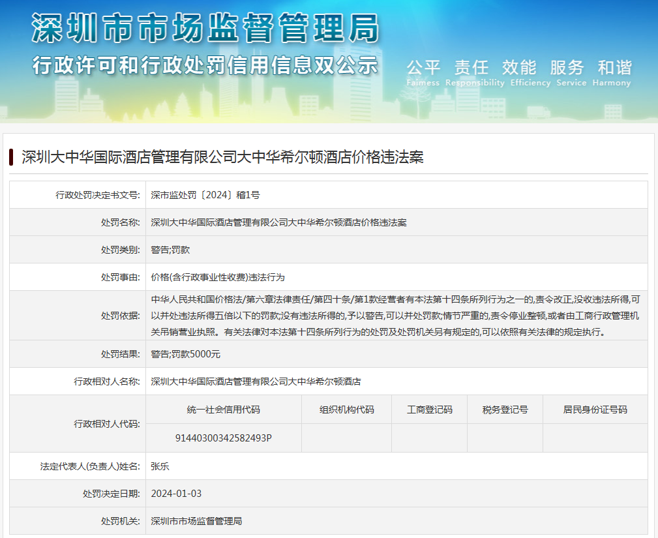Click the 处罚类别 row label
The height and width of the screenshot is (538, 658).
click(121, 250)
